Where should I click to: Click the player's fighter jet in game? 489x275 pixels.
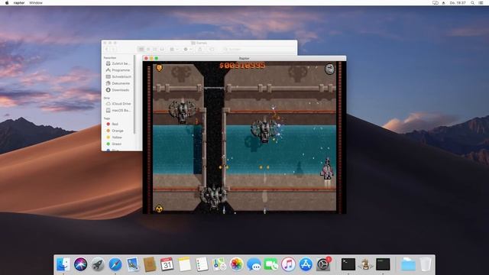tap(327, 170)
